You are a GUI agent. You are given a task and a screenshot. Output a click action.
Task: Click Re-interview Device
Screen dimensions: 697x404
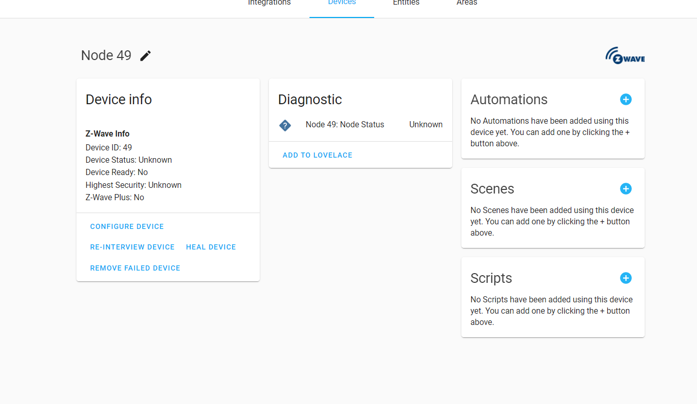pyautogui.click(x=132, y=247)
